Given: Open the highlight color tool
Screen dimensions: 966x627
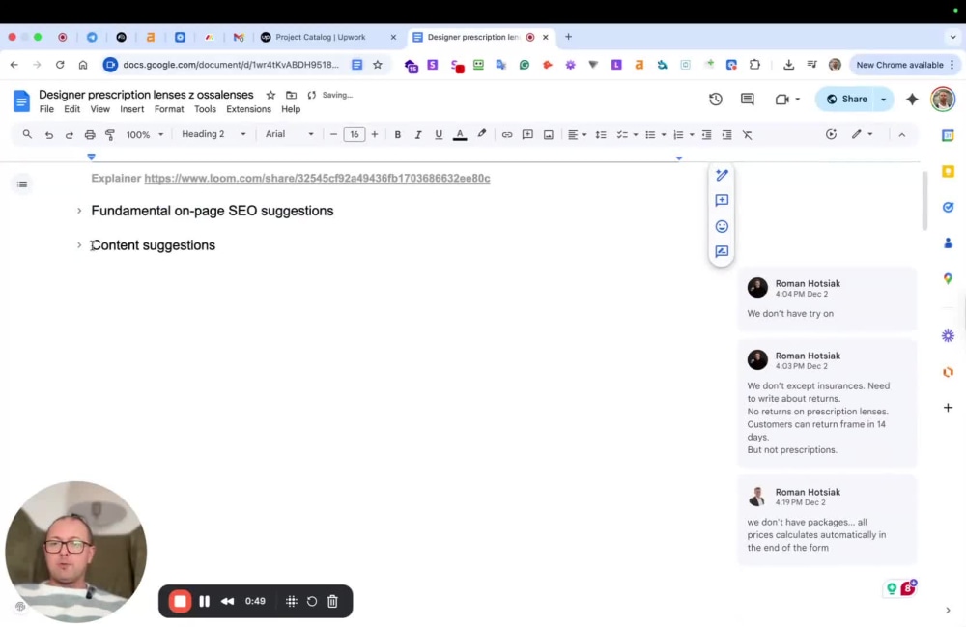Looking at the screenshot, I should coord(482,134).
